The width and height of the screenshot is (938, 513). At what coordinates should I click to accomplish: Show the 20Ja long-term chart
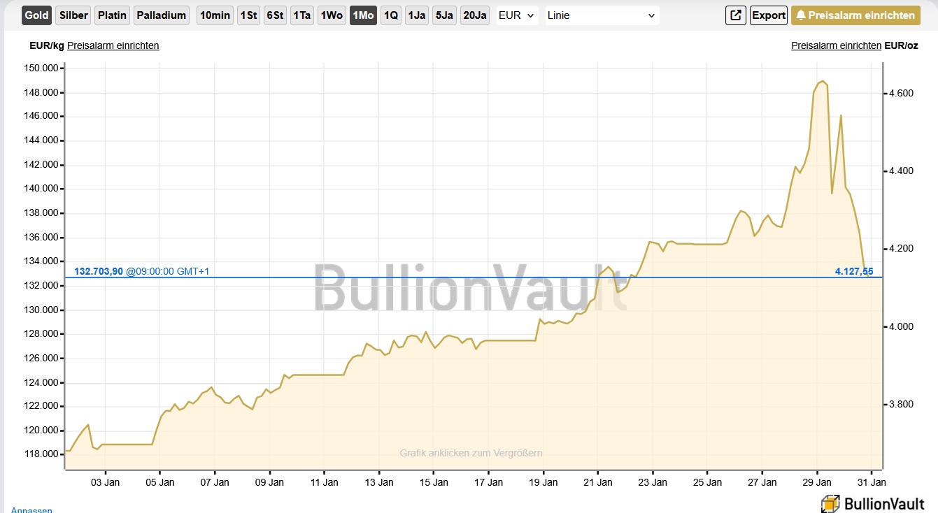(474, 15)
